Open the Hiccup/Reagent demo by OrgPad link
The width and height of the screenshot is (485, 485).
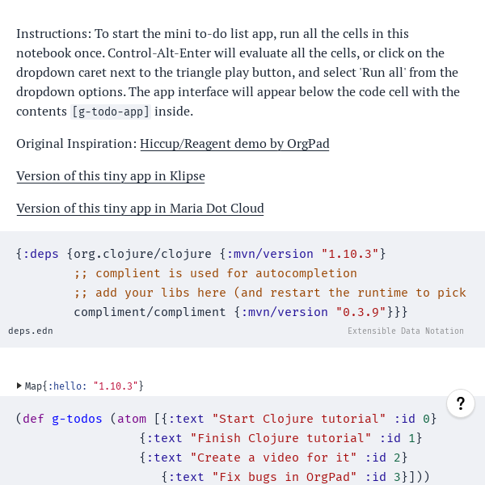pos(234,144)
